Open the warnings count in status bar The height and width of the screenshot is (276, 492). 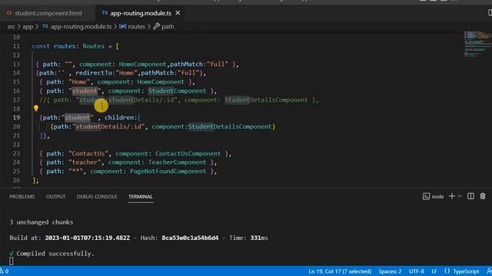coord(5,271)
